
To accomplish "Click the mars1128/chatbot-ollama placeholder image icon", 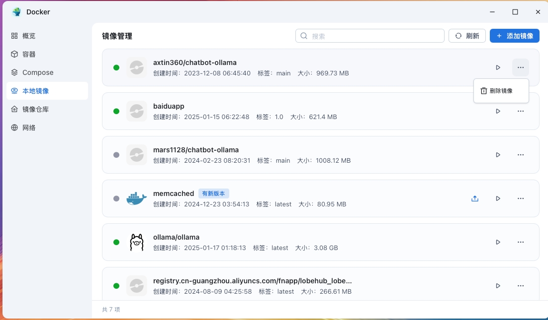I will (x=137, y=155).
